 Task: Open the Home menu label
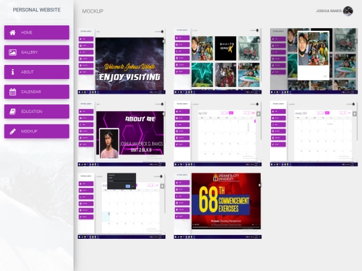[27, 33]
